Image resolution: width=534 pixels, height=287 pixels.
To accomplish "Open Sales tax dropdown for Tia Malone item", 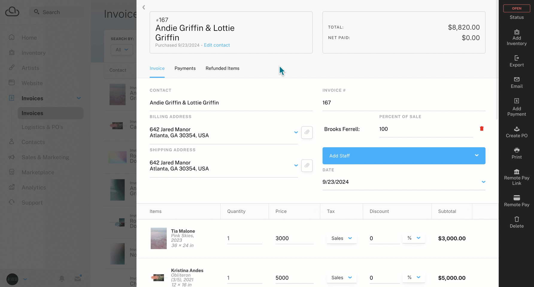I will pos(342,238).
